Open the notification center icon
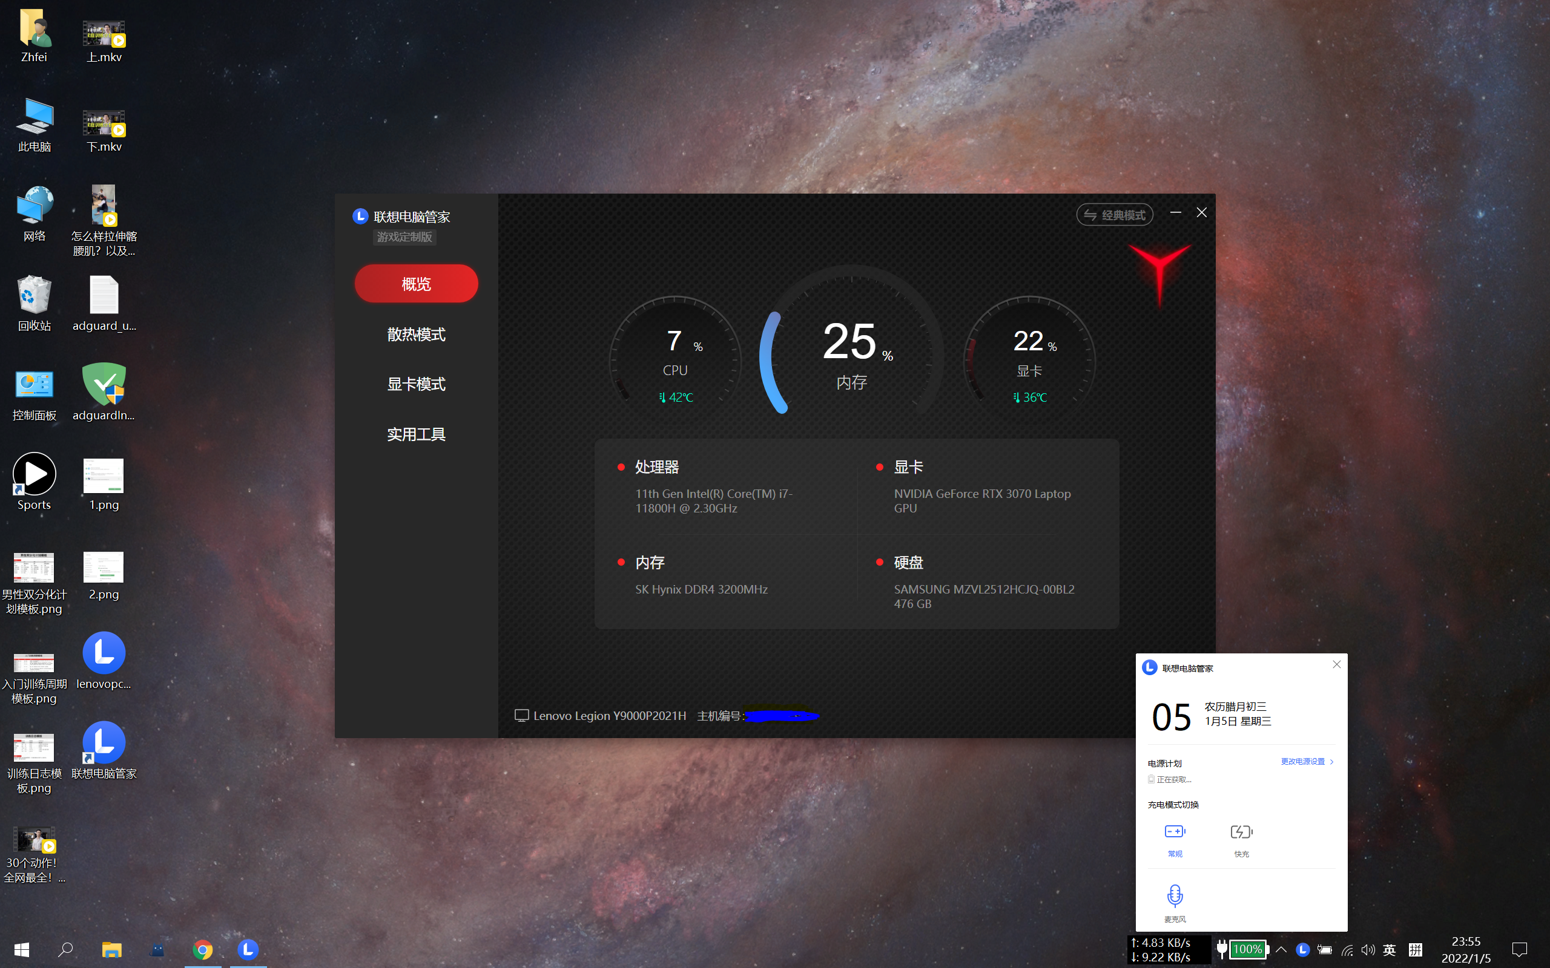The image size is (1550, 968). click(x=1519, y=950)
